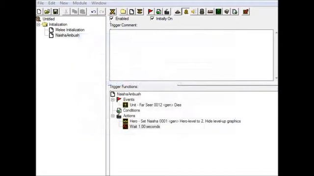
Task: Open the AI Editor green icon
Action: pyautogui.click(x=218, y=12)
